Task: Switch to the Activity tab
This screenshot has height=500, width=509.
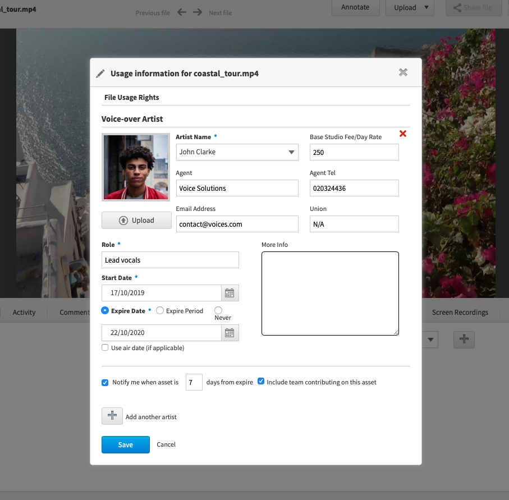Action: tap(24, 313)
